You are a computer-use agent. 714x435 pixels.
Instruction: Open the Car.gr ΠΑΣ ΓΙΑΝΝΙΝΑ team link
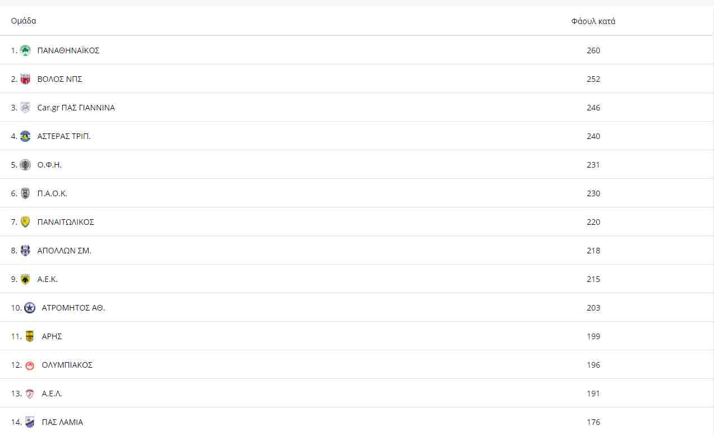click(x=76, y=108)
